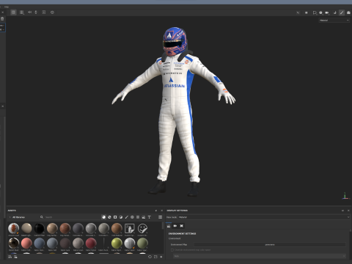Image resolution: width=352 pixels, height=264 pixels.
Task: Open the color space Auto dropdown
Action: coord(260,256)
